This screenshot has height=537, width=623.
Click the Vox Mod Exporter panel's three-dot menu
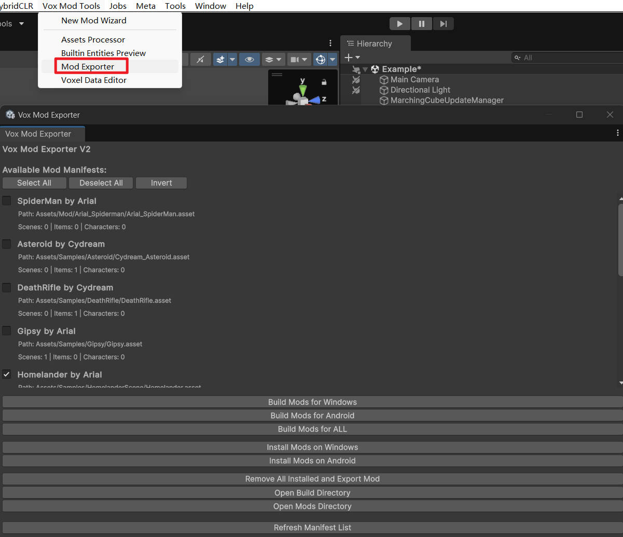(617, 133)
